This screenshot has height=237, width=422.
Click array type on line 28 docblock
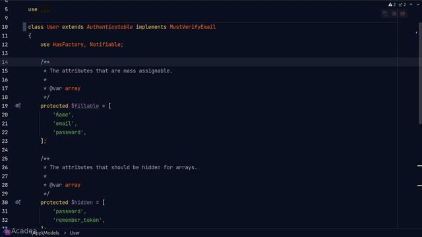73,185
